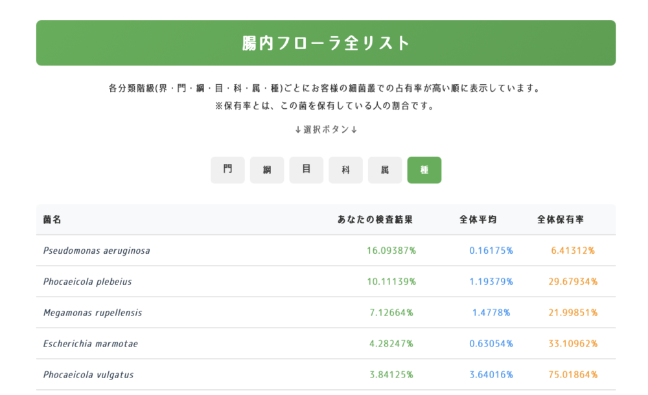This screenshot has height=395, width=648.
Task: Click the ↓選択ボタン↓ label
Action: click(x=326, y=130)
